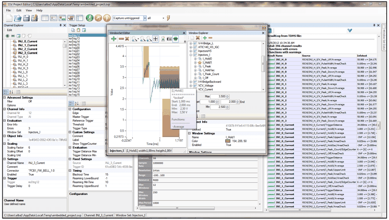This screenshot has width=389, height=220.
Task: Remove channel with the minus icon in Channel Explorer
Action: pos(13,36)
